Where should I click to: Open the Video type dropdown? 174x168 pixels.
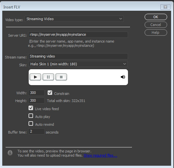(x=74, y=19)
